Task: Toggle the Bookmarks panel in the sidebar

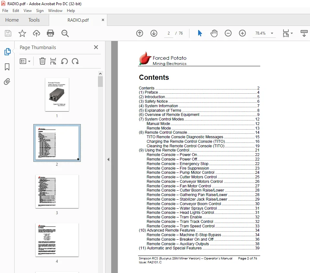Action: click(7, 67)
